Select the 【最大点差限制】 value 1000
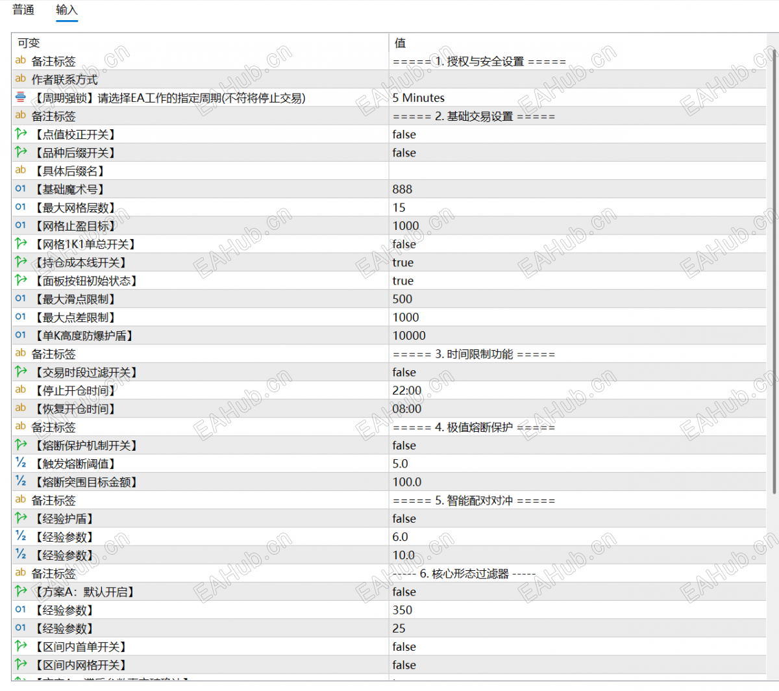 406,317
